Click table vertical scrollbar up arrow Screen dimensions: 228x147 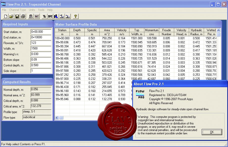[x=218, y=30]
